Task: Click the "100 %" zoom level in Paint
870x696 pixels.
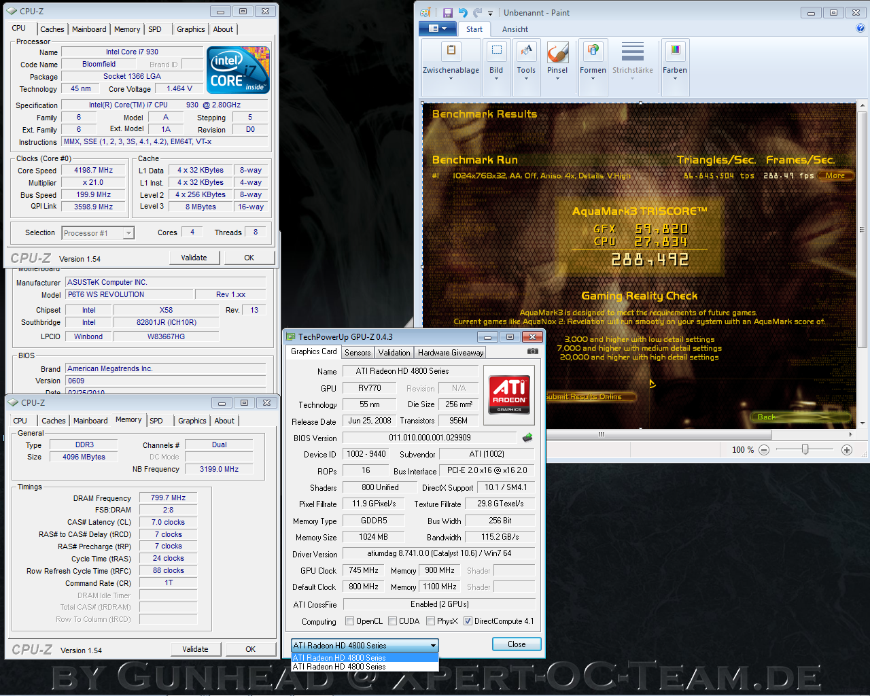Action: pos(743,450)
